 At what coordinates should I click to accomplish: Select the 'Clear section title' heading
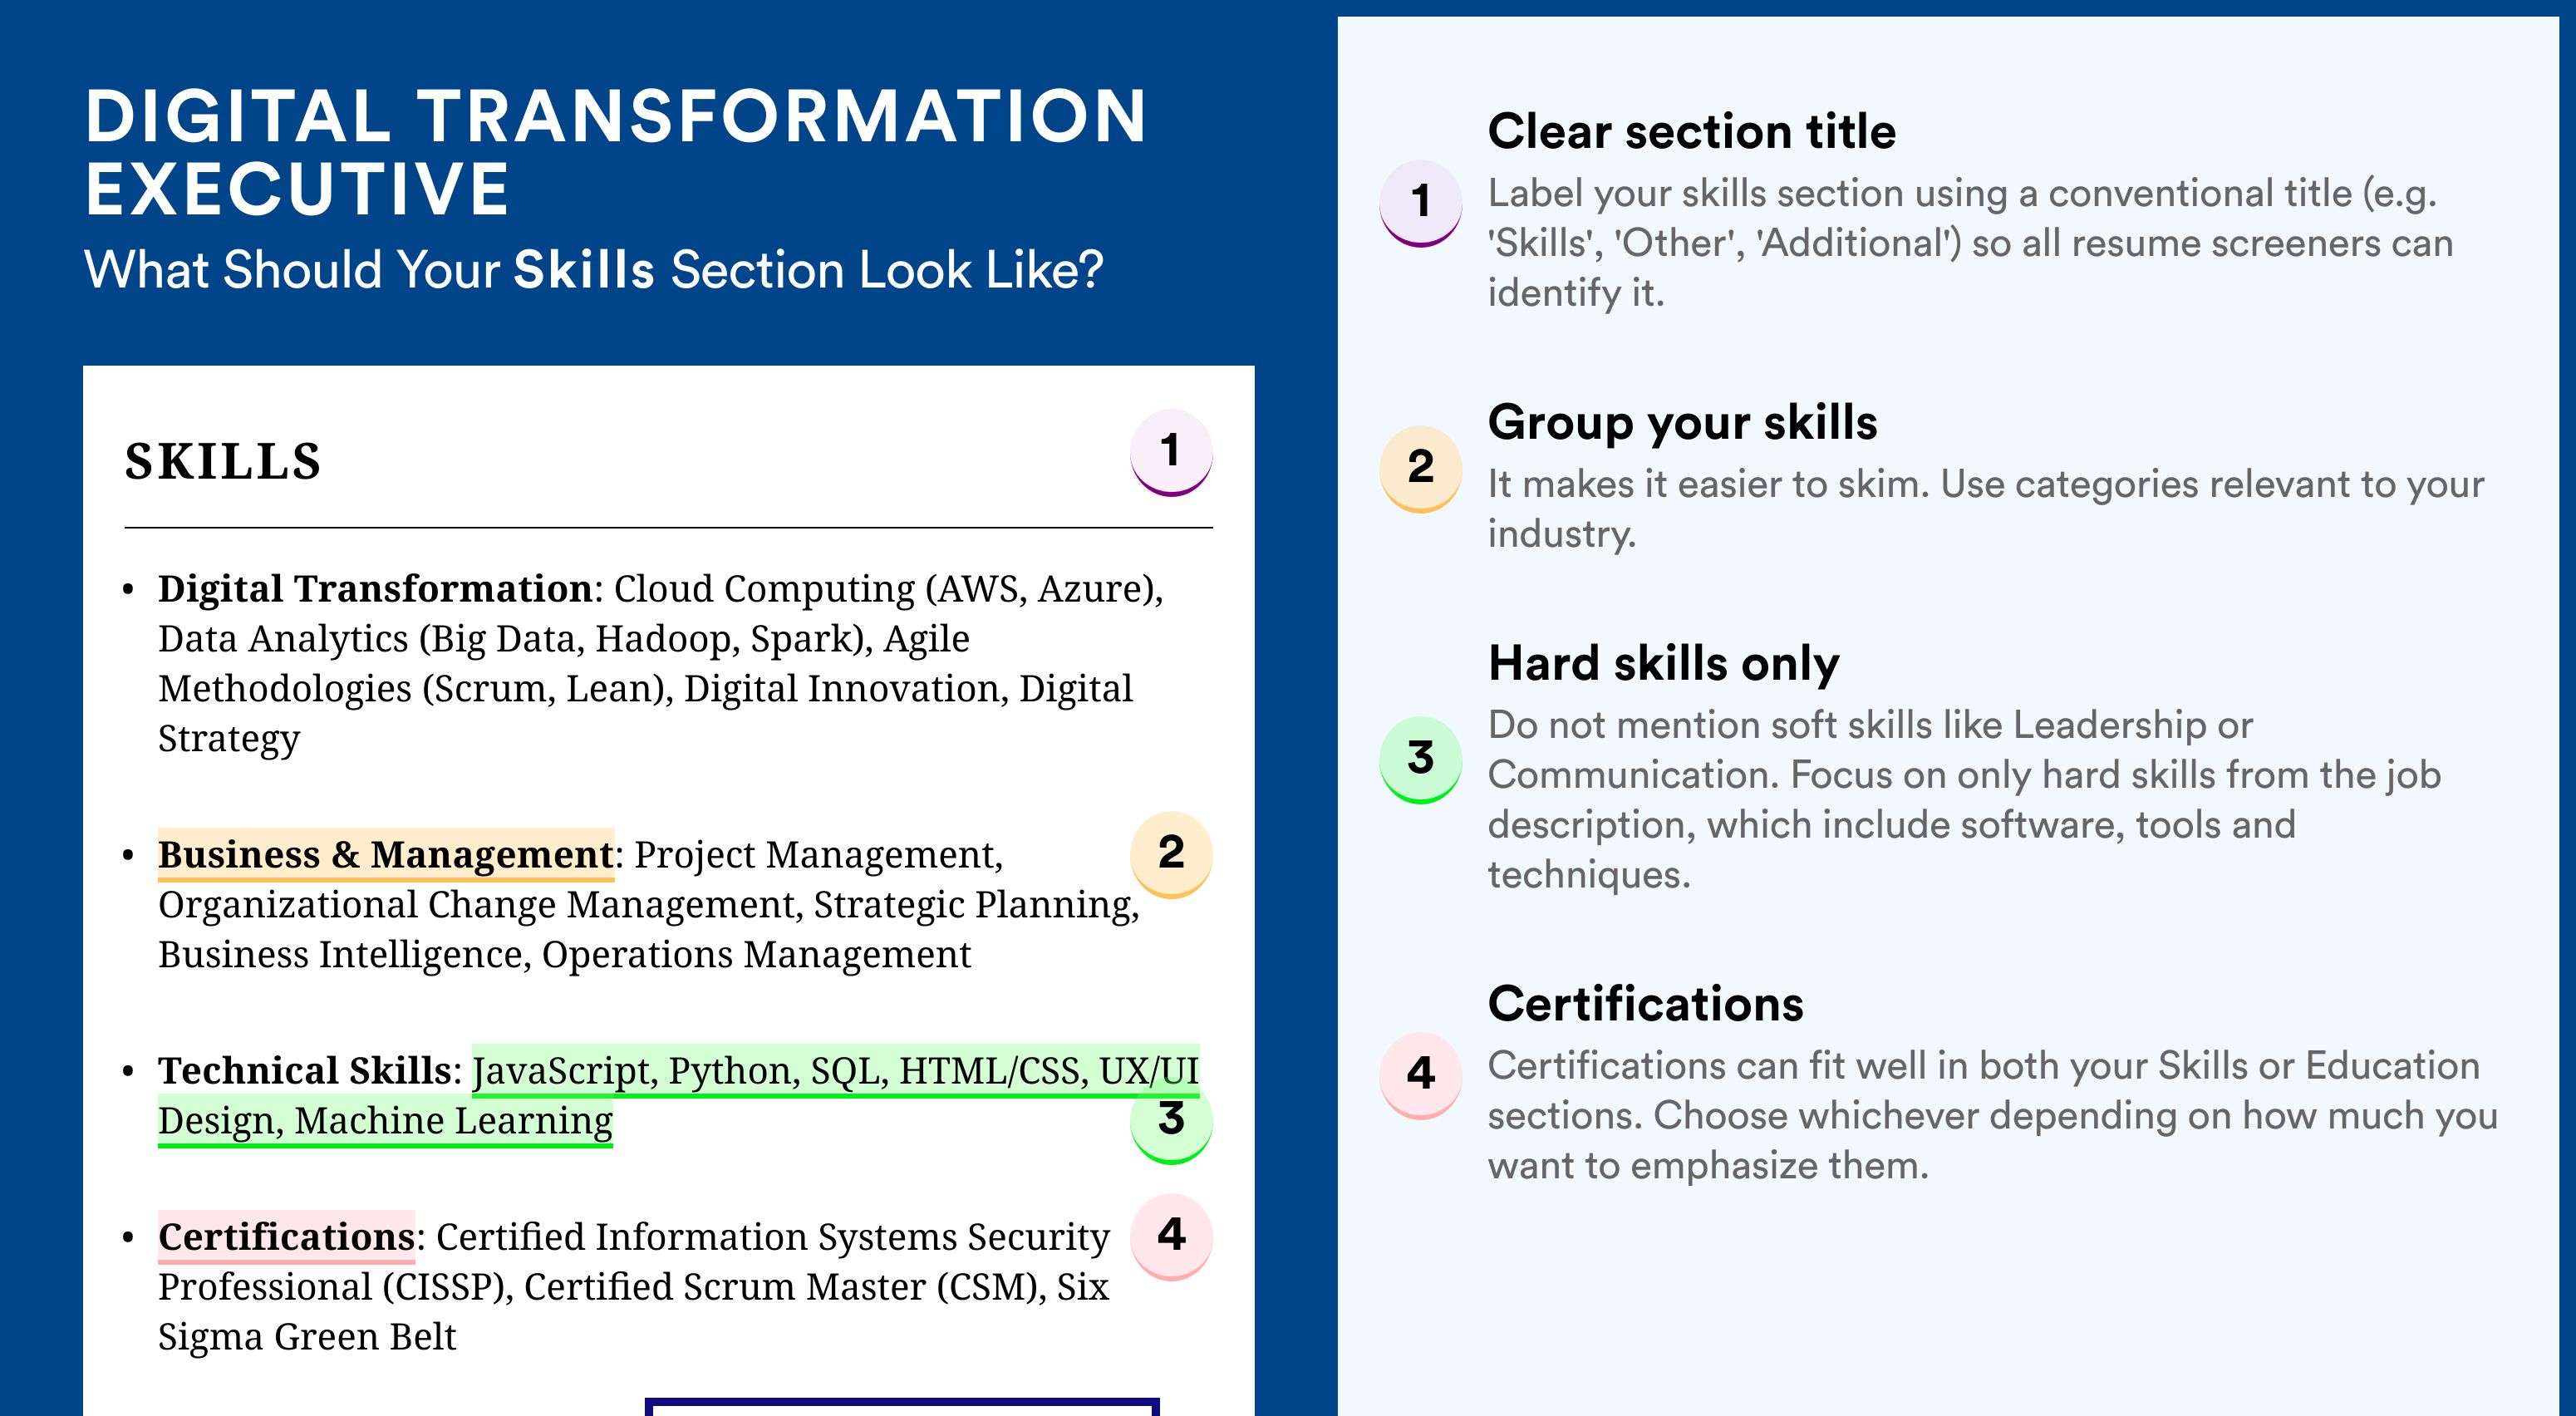coord(1691,131)
